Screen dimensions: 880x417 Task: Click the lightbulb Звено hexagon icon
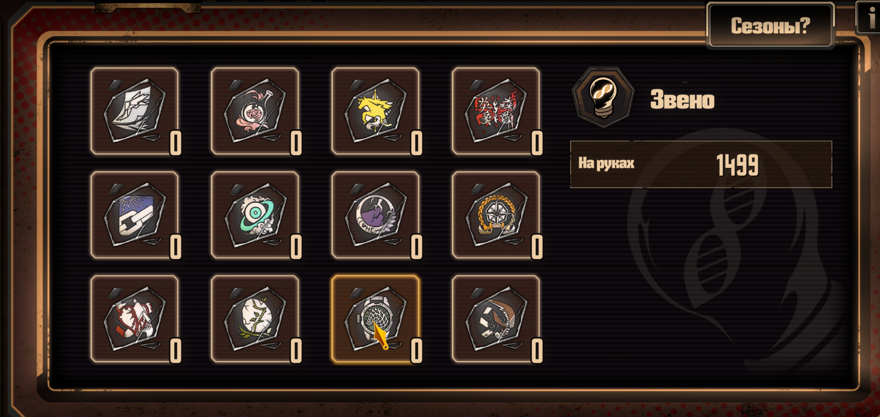tap(603, 97)
